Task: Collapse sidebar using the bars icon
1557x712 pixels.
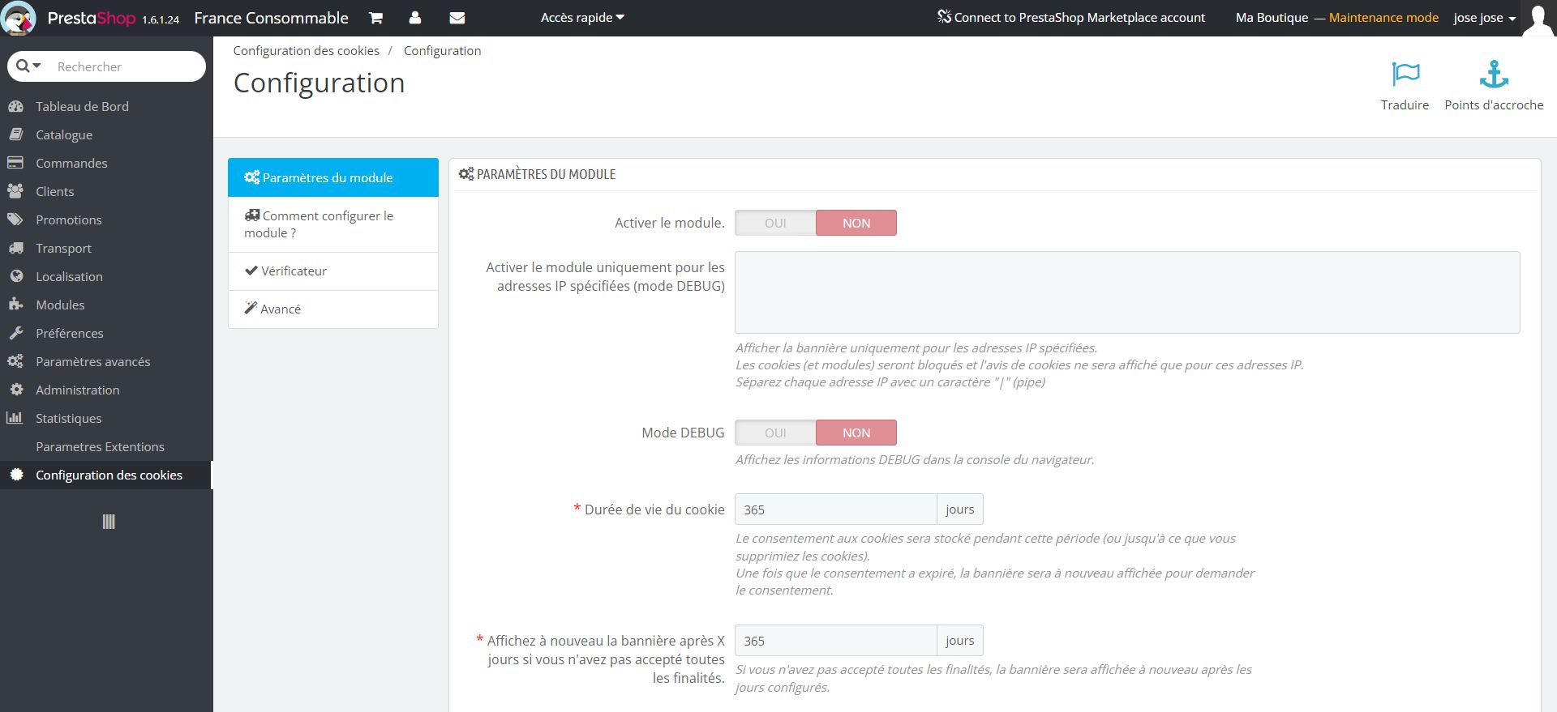Action: click(x=109, y=522)
